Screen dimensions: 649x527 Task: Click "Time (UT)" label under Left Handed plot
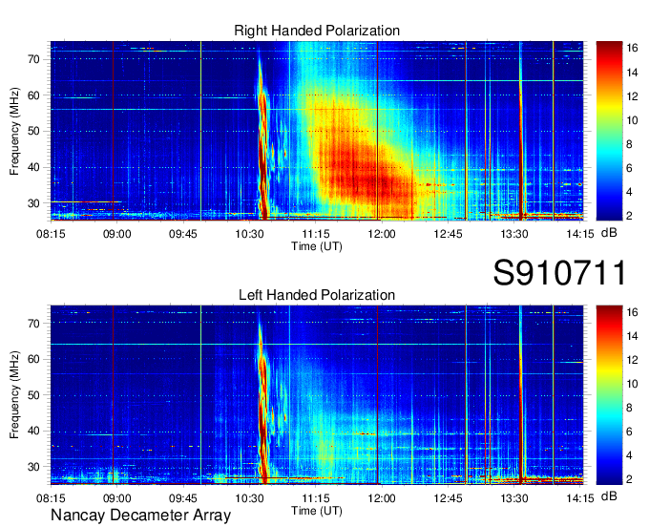(x=317, y=511)
